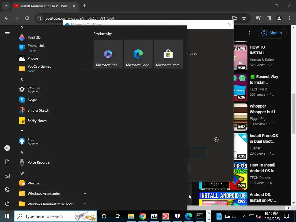Expand Windows Administrative Tools folder

(53, 204)
